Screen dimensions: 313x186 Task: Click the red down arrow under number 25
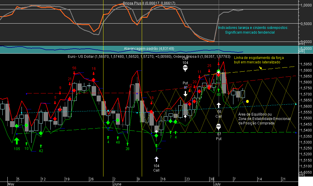209,71
